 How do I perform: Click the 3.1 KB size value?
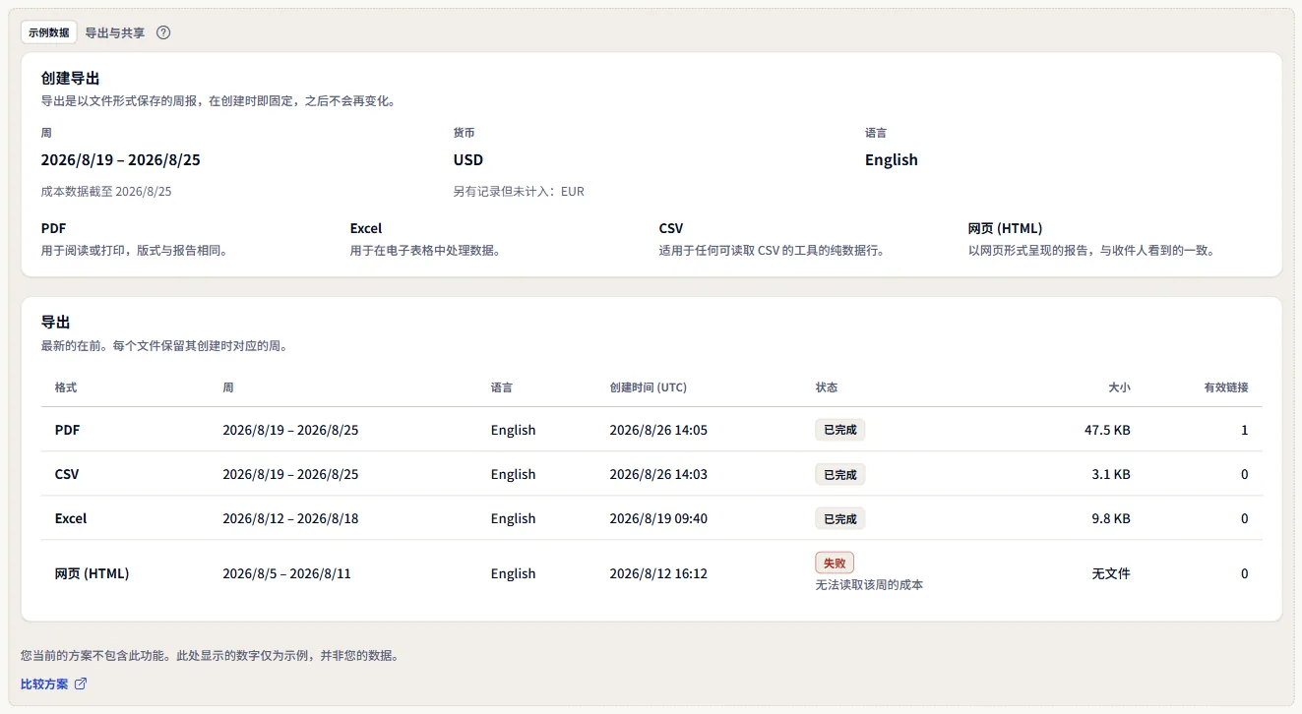coord(1111,474)
